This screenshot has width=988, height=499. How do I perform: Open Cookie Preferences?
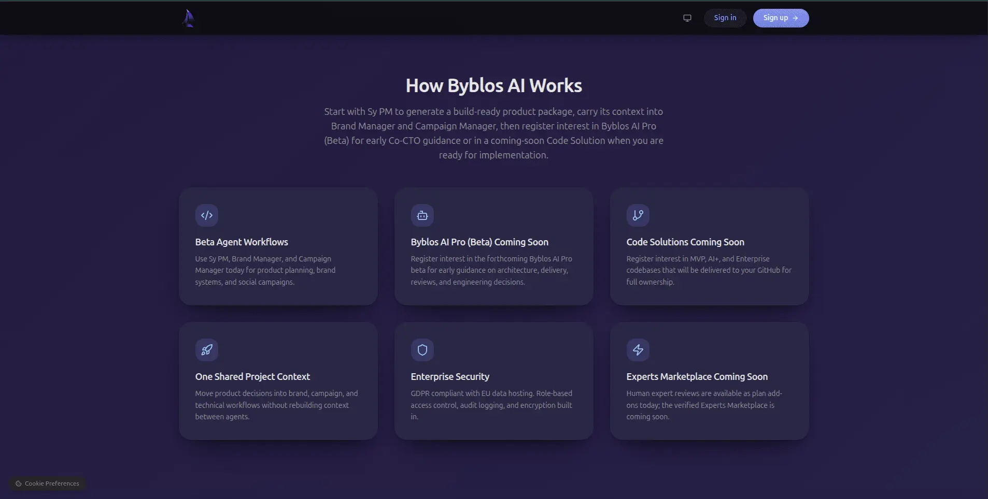[47, 483]
